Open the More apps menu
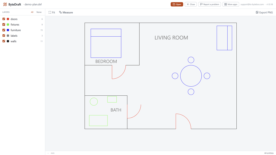 pyautogui.click(x=231, y=4)
